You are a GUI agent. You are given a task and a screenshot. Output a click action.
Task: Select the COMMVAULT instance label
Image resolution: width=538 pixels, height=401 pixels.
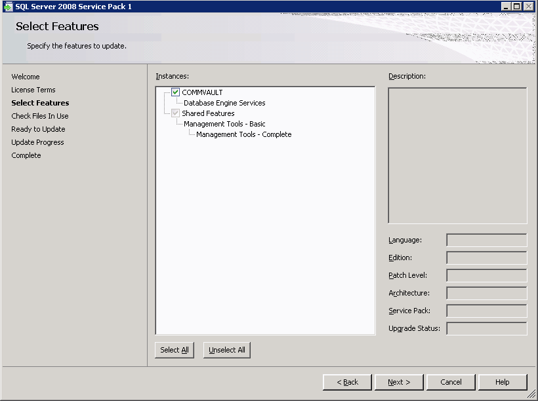click(202, 92)
